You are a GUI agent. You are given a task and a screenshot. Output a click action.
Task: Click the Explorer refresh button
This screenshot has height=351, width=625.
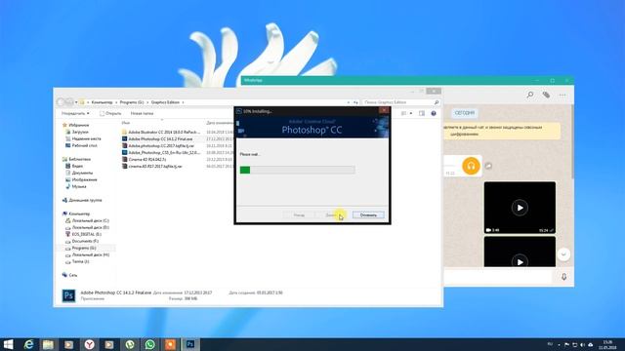355,102
